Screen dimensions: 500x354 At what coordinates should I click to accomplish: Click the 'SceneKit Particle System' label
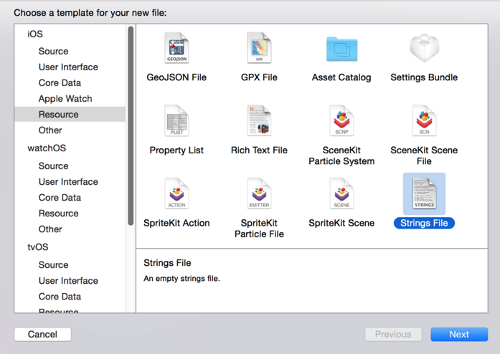(341, 156)
